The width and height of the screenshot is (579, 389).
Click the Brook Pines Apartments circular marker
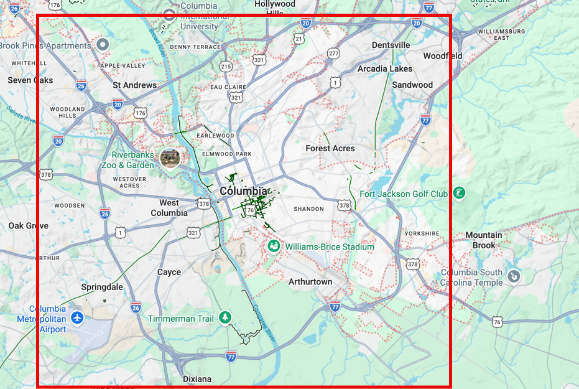101,45
